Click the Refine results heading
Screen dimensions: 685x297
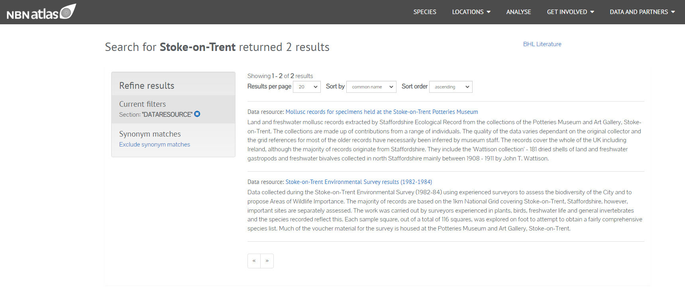tap(147, 86)
